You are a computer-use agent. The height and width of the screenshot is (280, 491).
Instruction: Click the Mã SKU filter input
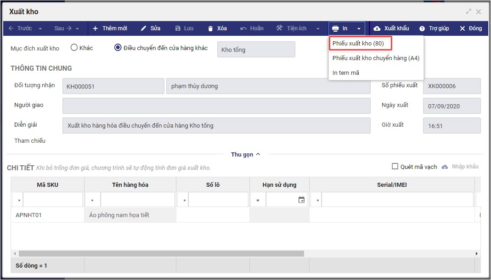click(53, 200)
